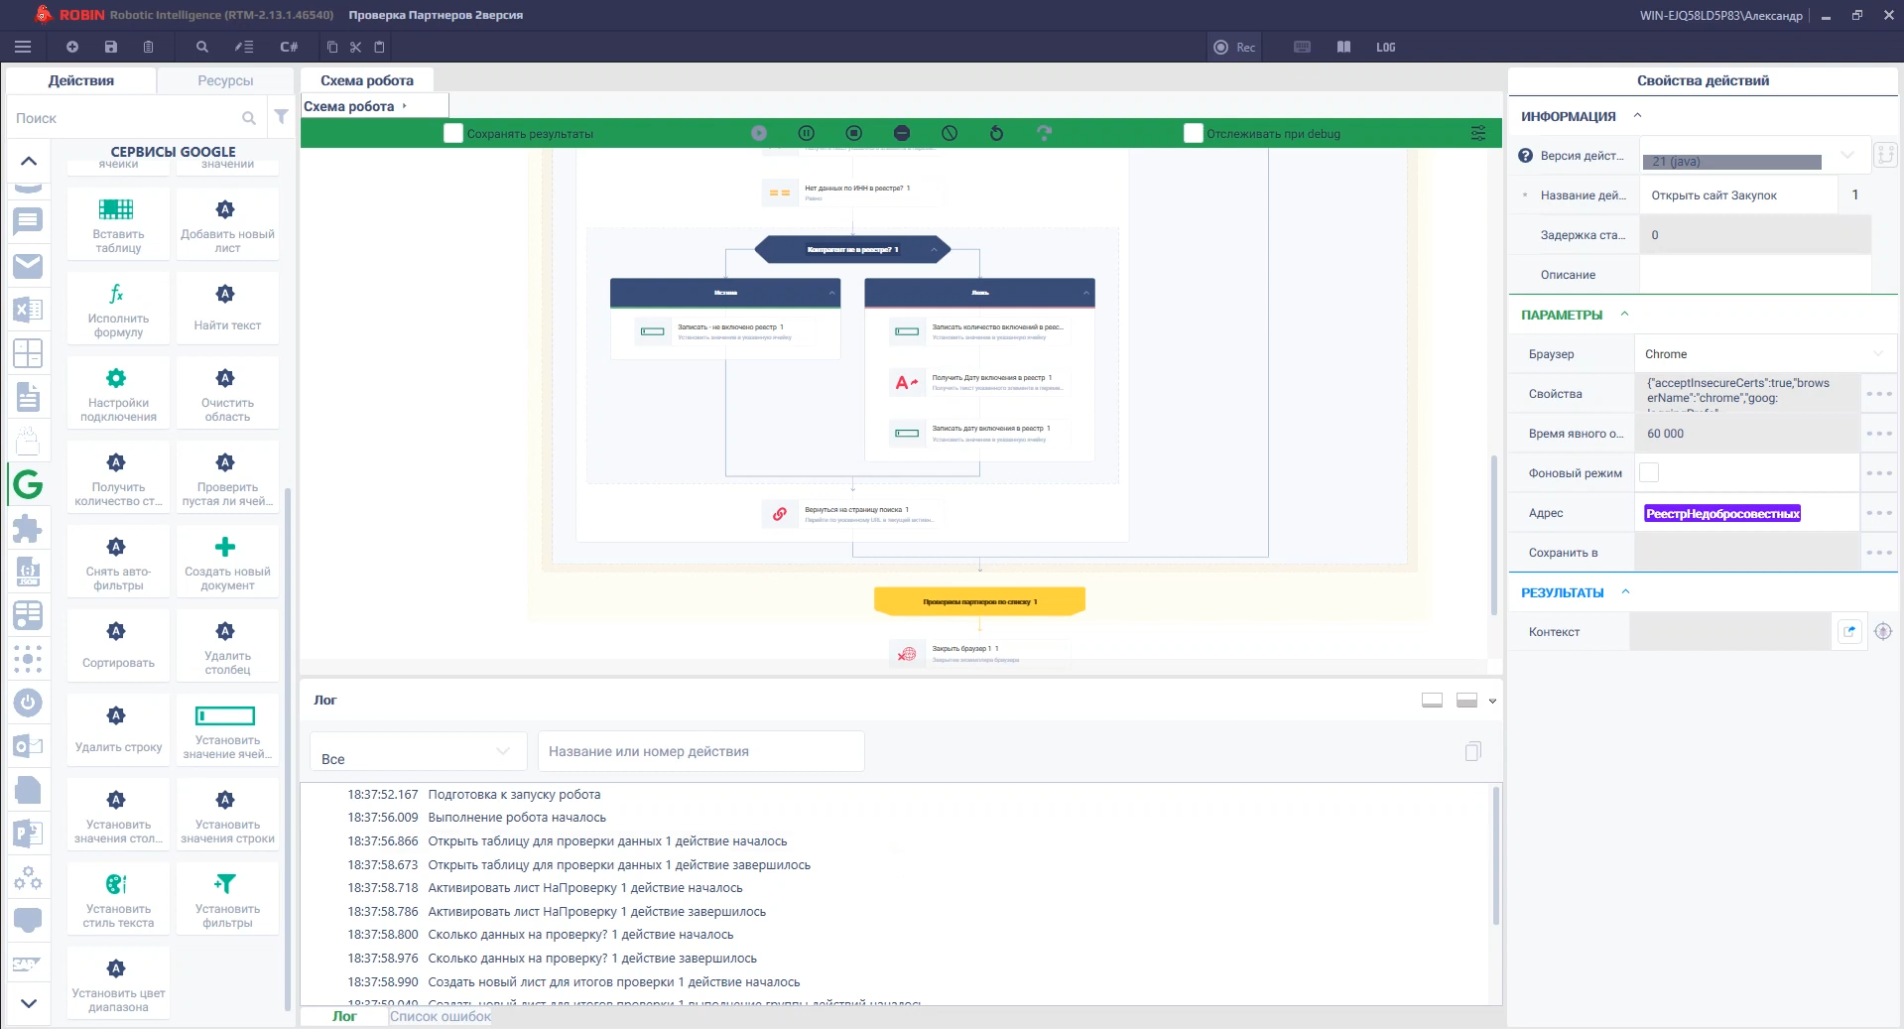
Task: Open the LOG view in the top toolbar
Action: 1385,47
